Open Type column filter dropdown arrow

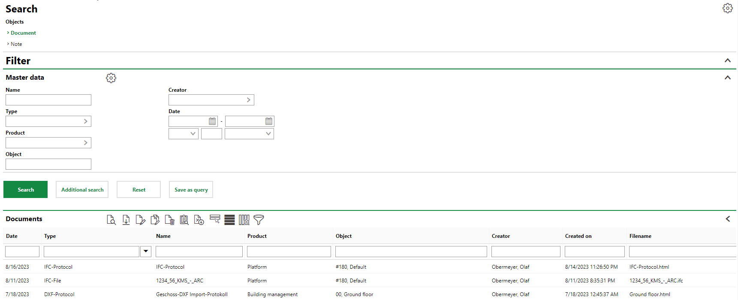point(146,252)
